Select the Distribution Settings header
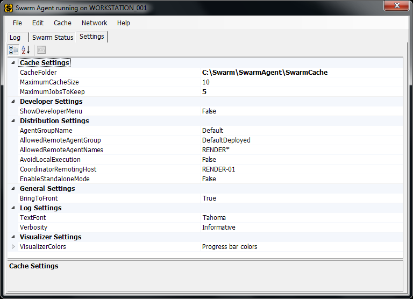Screen dimensions: 413x299 [x=54, y=120]
